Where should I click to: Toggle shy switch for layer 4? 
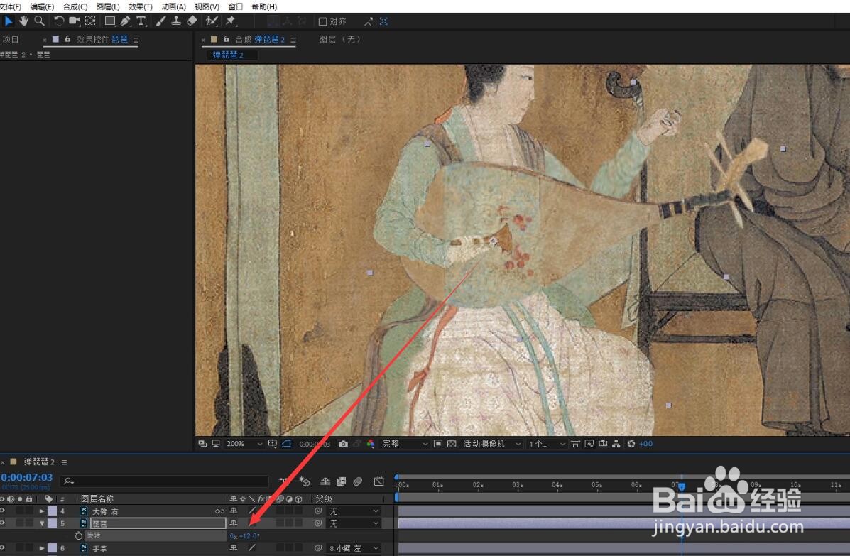click(234, 511)
